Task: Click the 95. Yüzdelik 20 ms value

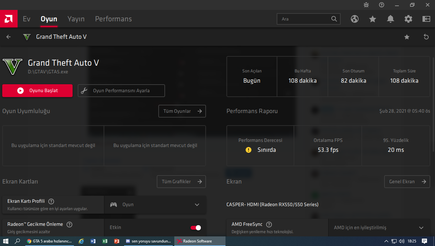Action: click(396, 150)
